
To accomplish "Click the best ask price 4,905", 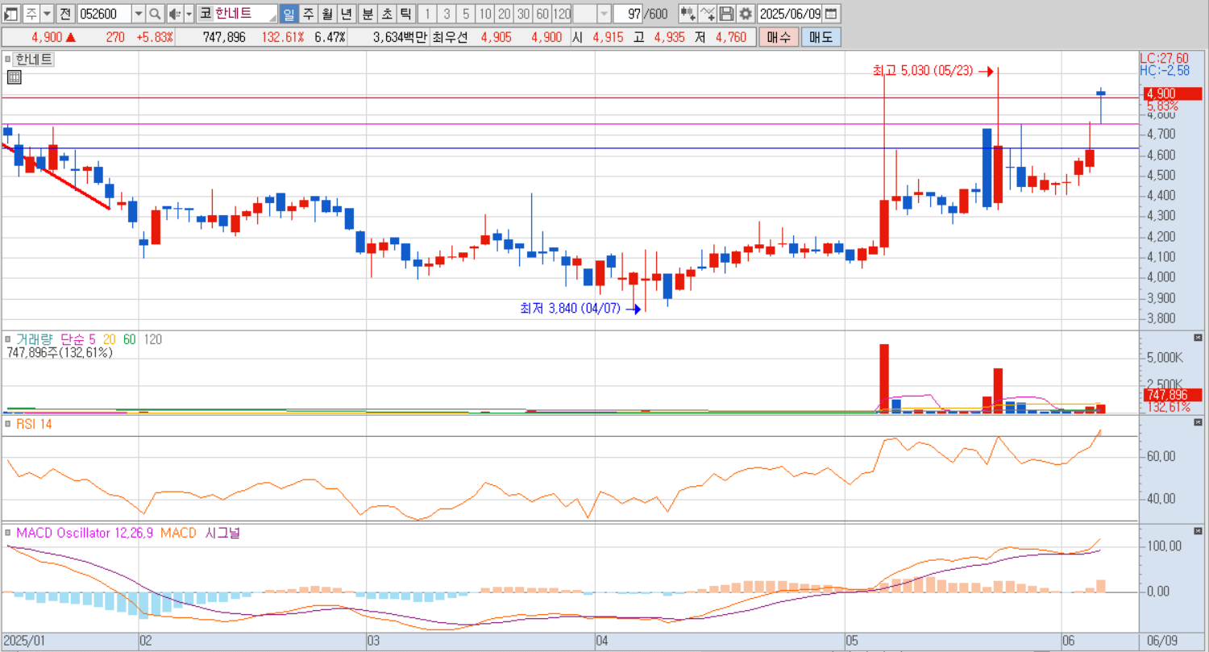I will 496,37.
